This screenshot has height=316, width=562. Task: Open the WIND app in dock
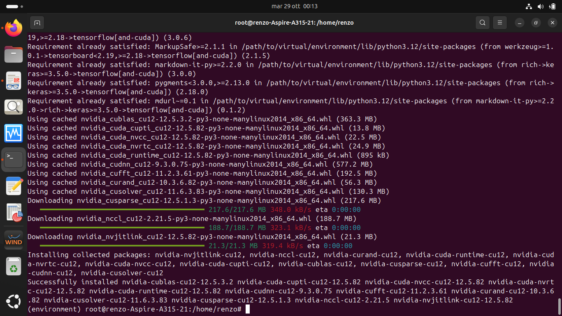click(14, 239)
